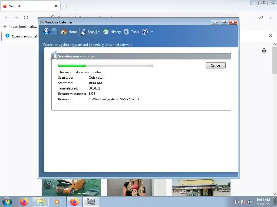Click the Home label in Defender toolbar

coord(73,32)
